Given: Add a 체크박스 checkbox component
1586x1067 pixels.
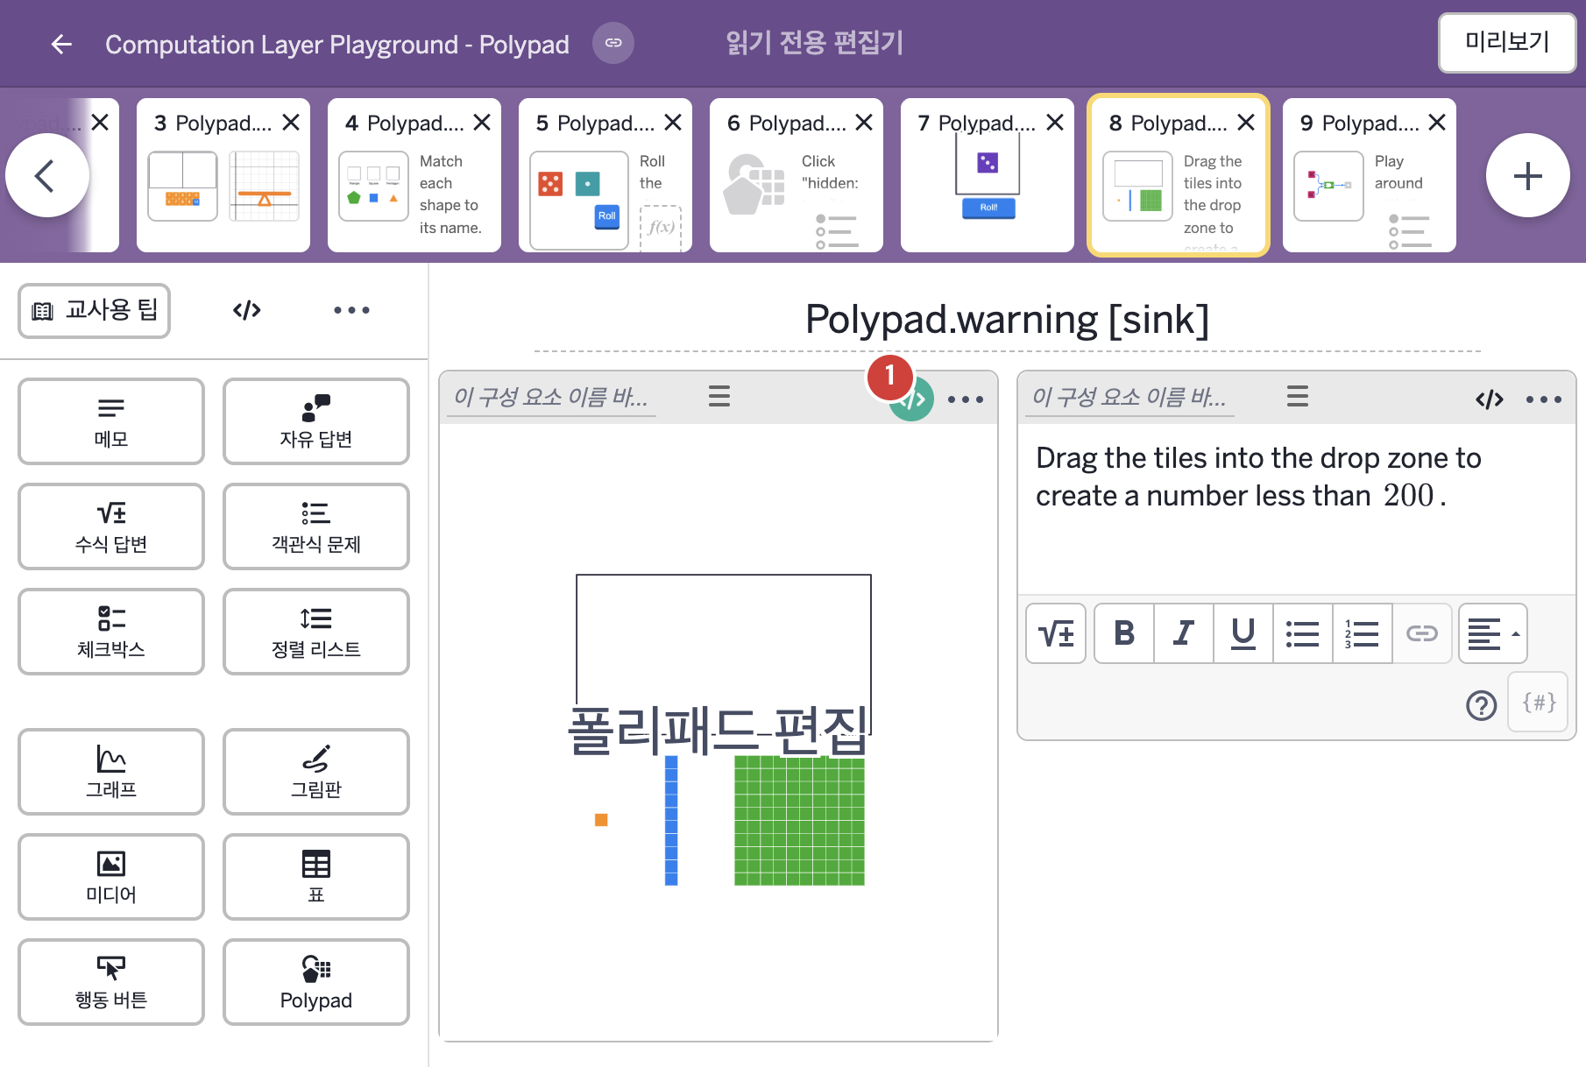Looking at the screenshot, I should tap(111, 632).
